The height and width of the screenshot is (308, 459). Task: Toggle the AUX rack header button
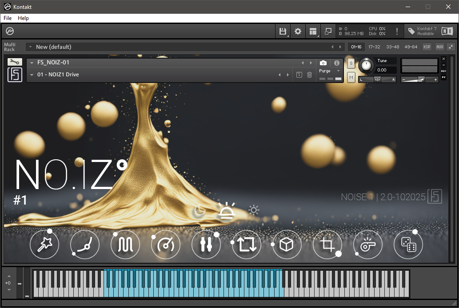[440, 47]
